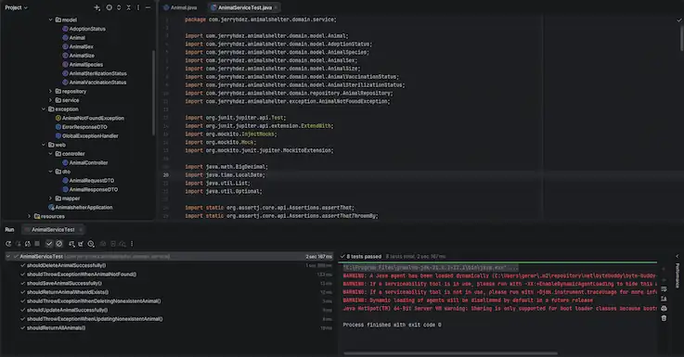This screenshot has height=357, width=684.
Task: Click the green test progress bar
Action: pyautogui.click(x=497, y=262)
